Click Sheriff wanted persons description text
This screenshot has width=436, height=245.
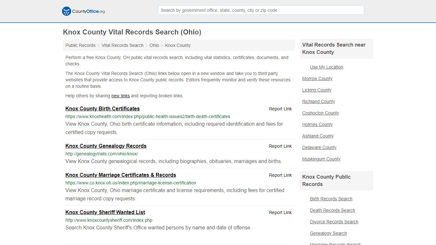pos(158,228)
